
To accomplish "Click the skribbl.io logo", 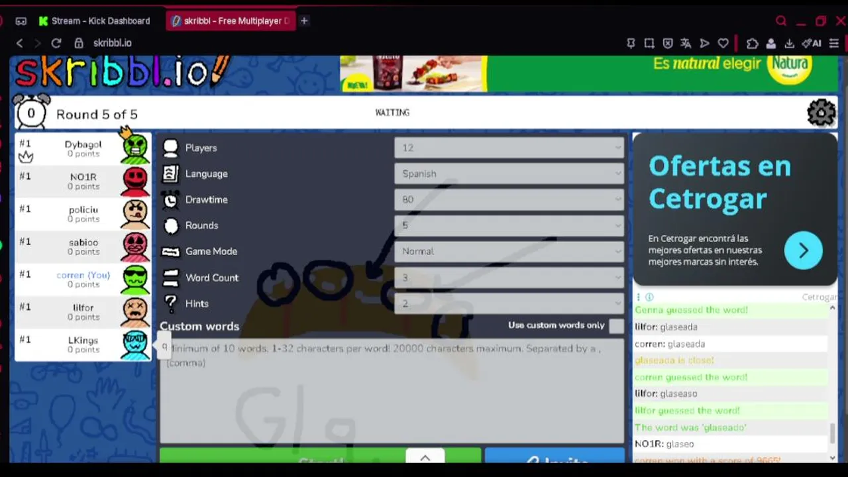I will tap(123, 72).
